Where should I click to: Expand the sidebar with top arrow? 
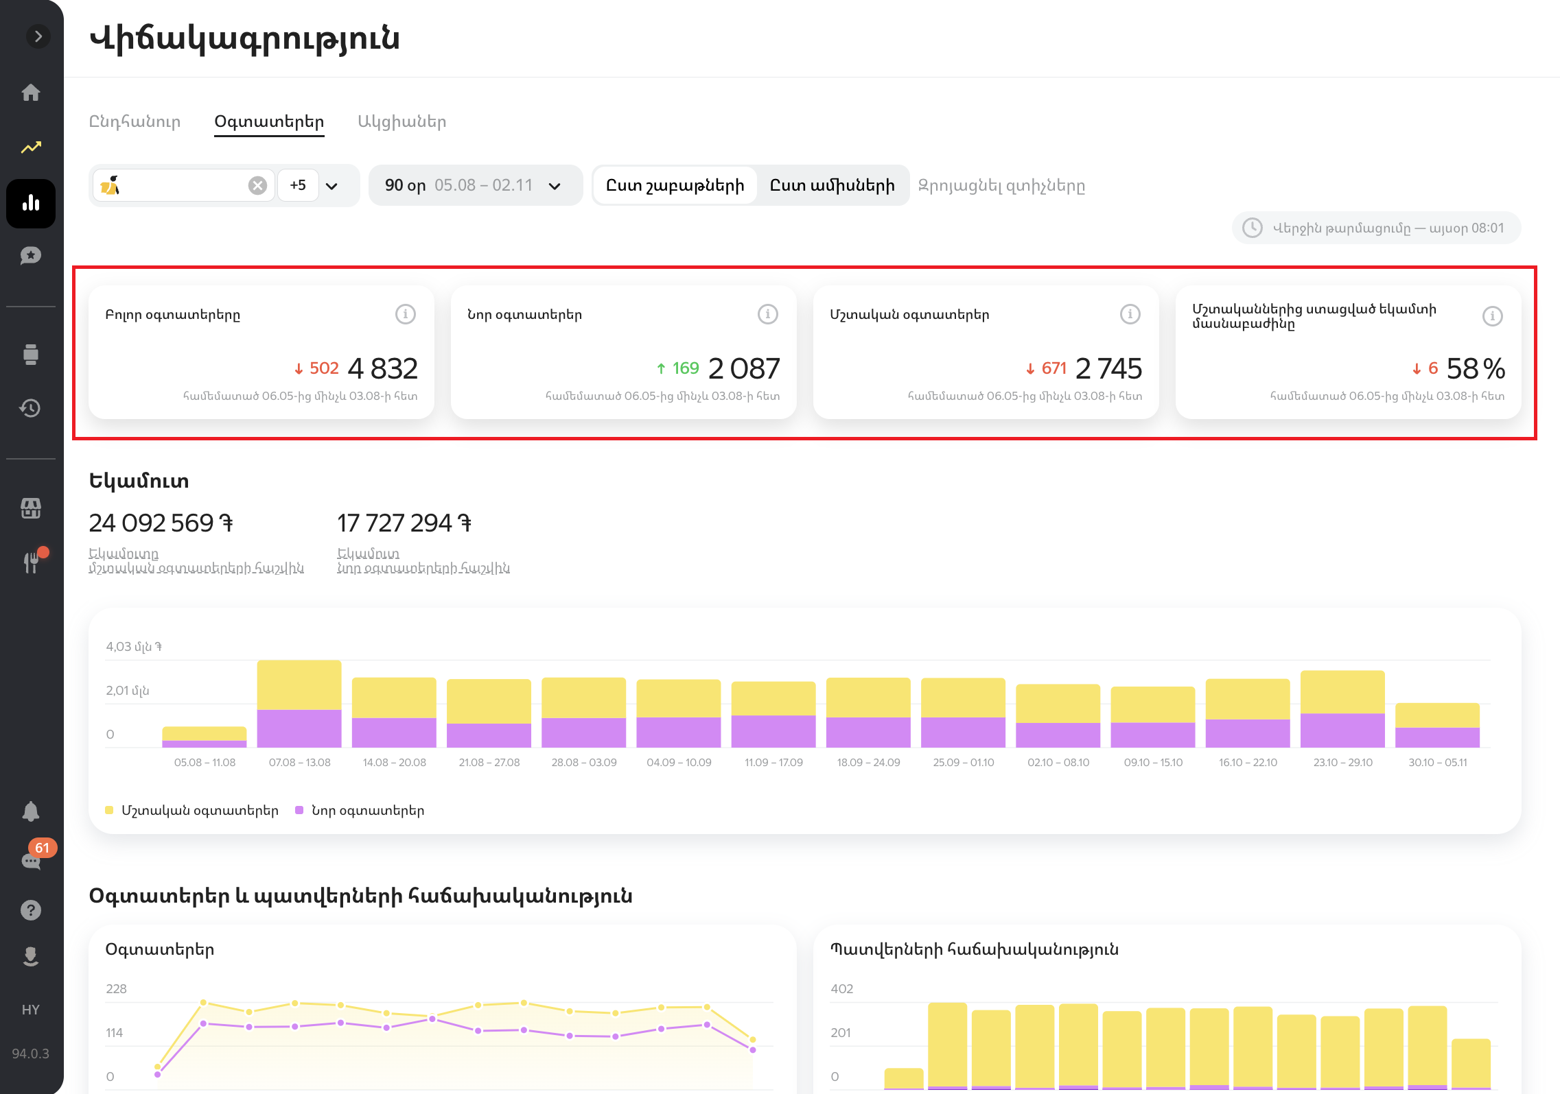38,36
